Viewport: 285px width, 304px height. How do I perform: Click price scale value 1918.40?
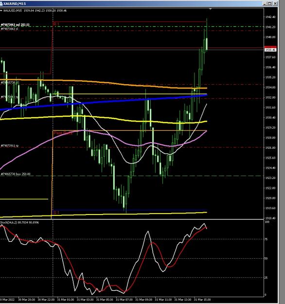pyautogui.click(x=270, y=218)
